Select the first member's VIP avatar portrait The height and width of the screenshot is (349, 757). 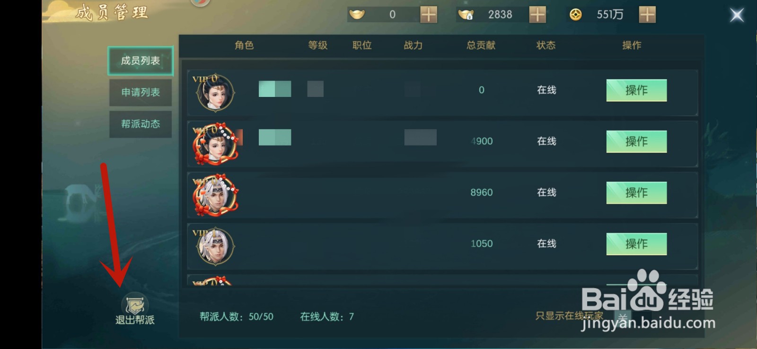215,92
